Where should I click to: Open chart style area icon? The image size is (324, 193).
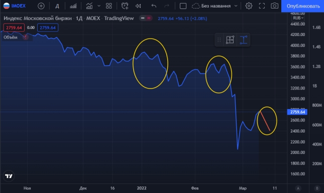(x=73, y=6)
